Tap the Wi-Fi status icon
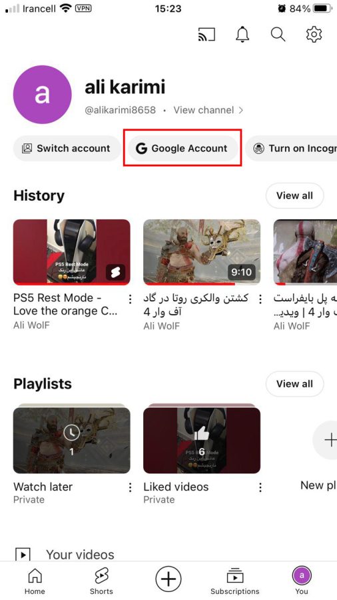The image size is (337, 600). click(66, 9)
